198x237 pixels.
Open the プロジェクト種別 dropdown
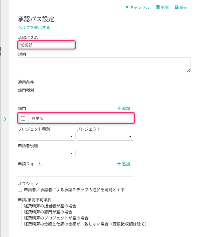coord(47,136)
